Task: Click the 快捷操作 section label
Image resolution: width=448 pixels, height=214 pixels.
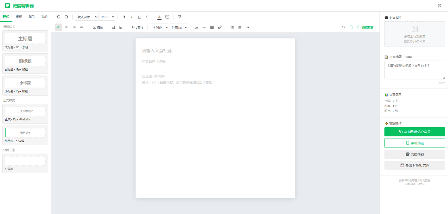Action: coord(393,123)
